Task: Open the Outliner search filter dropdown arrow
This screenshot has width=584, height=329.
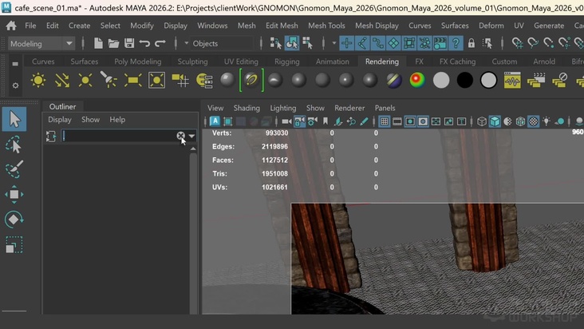Action: pyautogui.click(x=191, y=137)
